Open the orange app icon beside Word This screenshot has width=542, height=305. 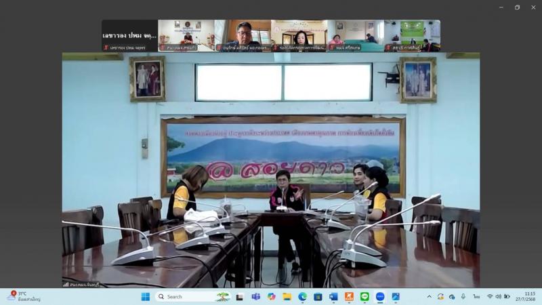(x=349, y=297)
